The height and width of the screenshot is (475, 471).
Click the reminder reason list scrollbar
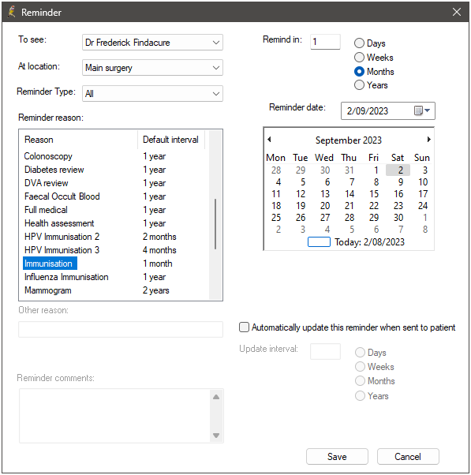215,224
